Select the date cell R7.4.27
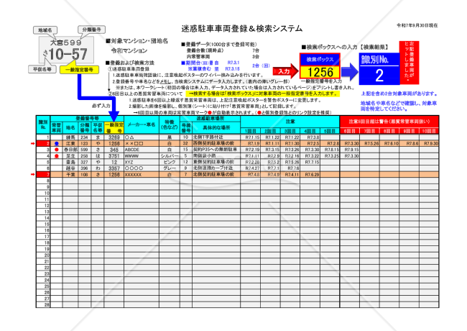Screen dimensions: 467x331 [x=251, y=168]
